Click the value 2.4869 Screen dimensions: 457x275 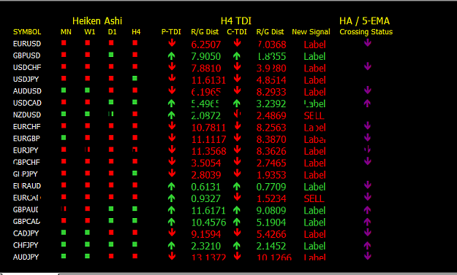pos(271,116)
